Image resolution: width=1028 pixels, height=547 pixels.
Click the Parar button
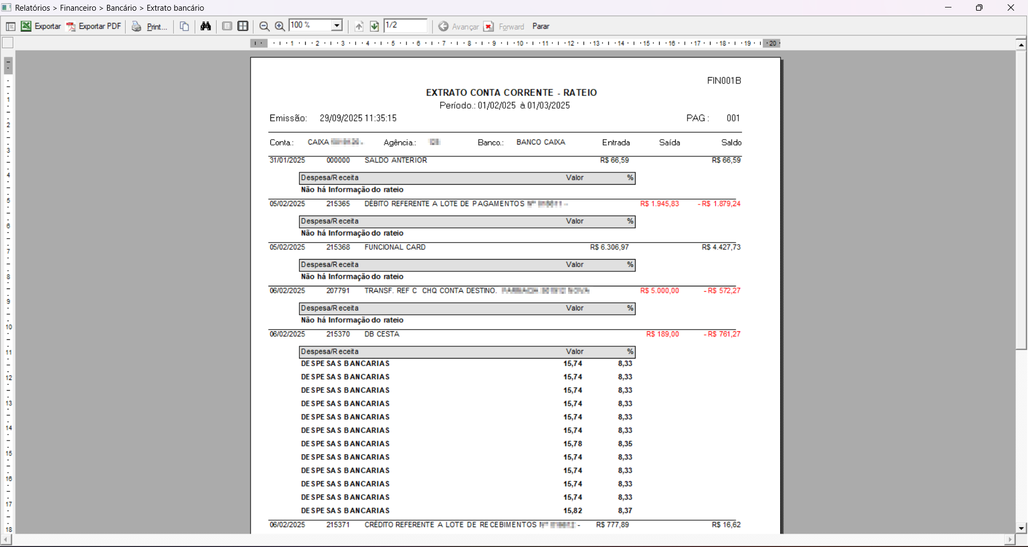pyautogui.click(x=541, y=26)
